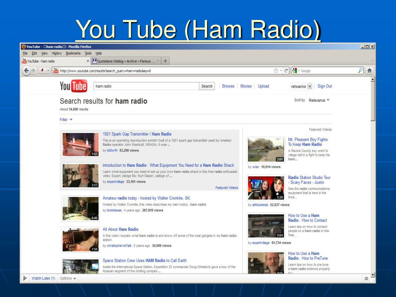Image resolution: width=396 pixels, height=297 pixels.
Task: Open the View menu
Action: tap(44, 53)
